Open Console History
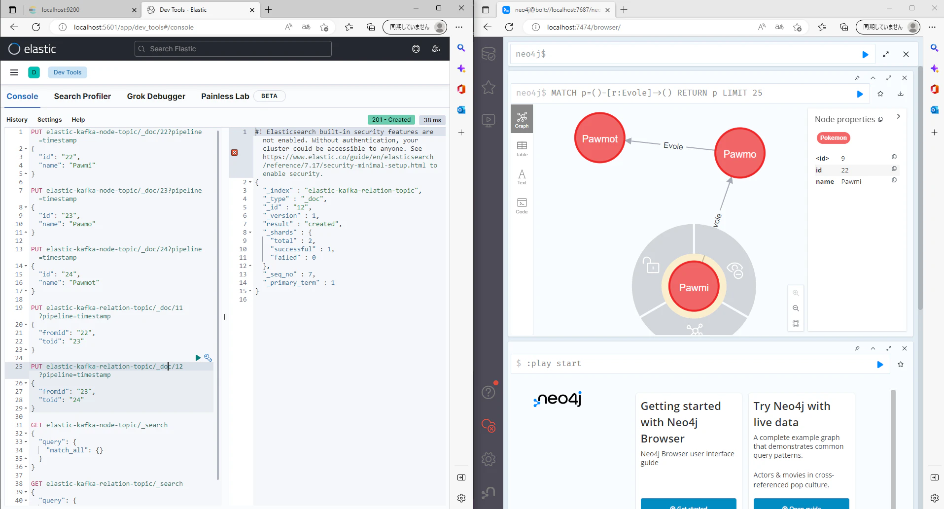Screen dimensions: 944x509 (17, 120)
